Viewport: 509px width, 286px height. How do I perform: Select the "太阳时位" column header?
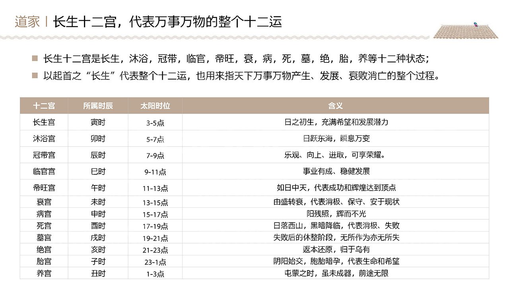click(155, 106)
